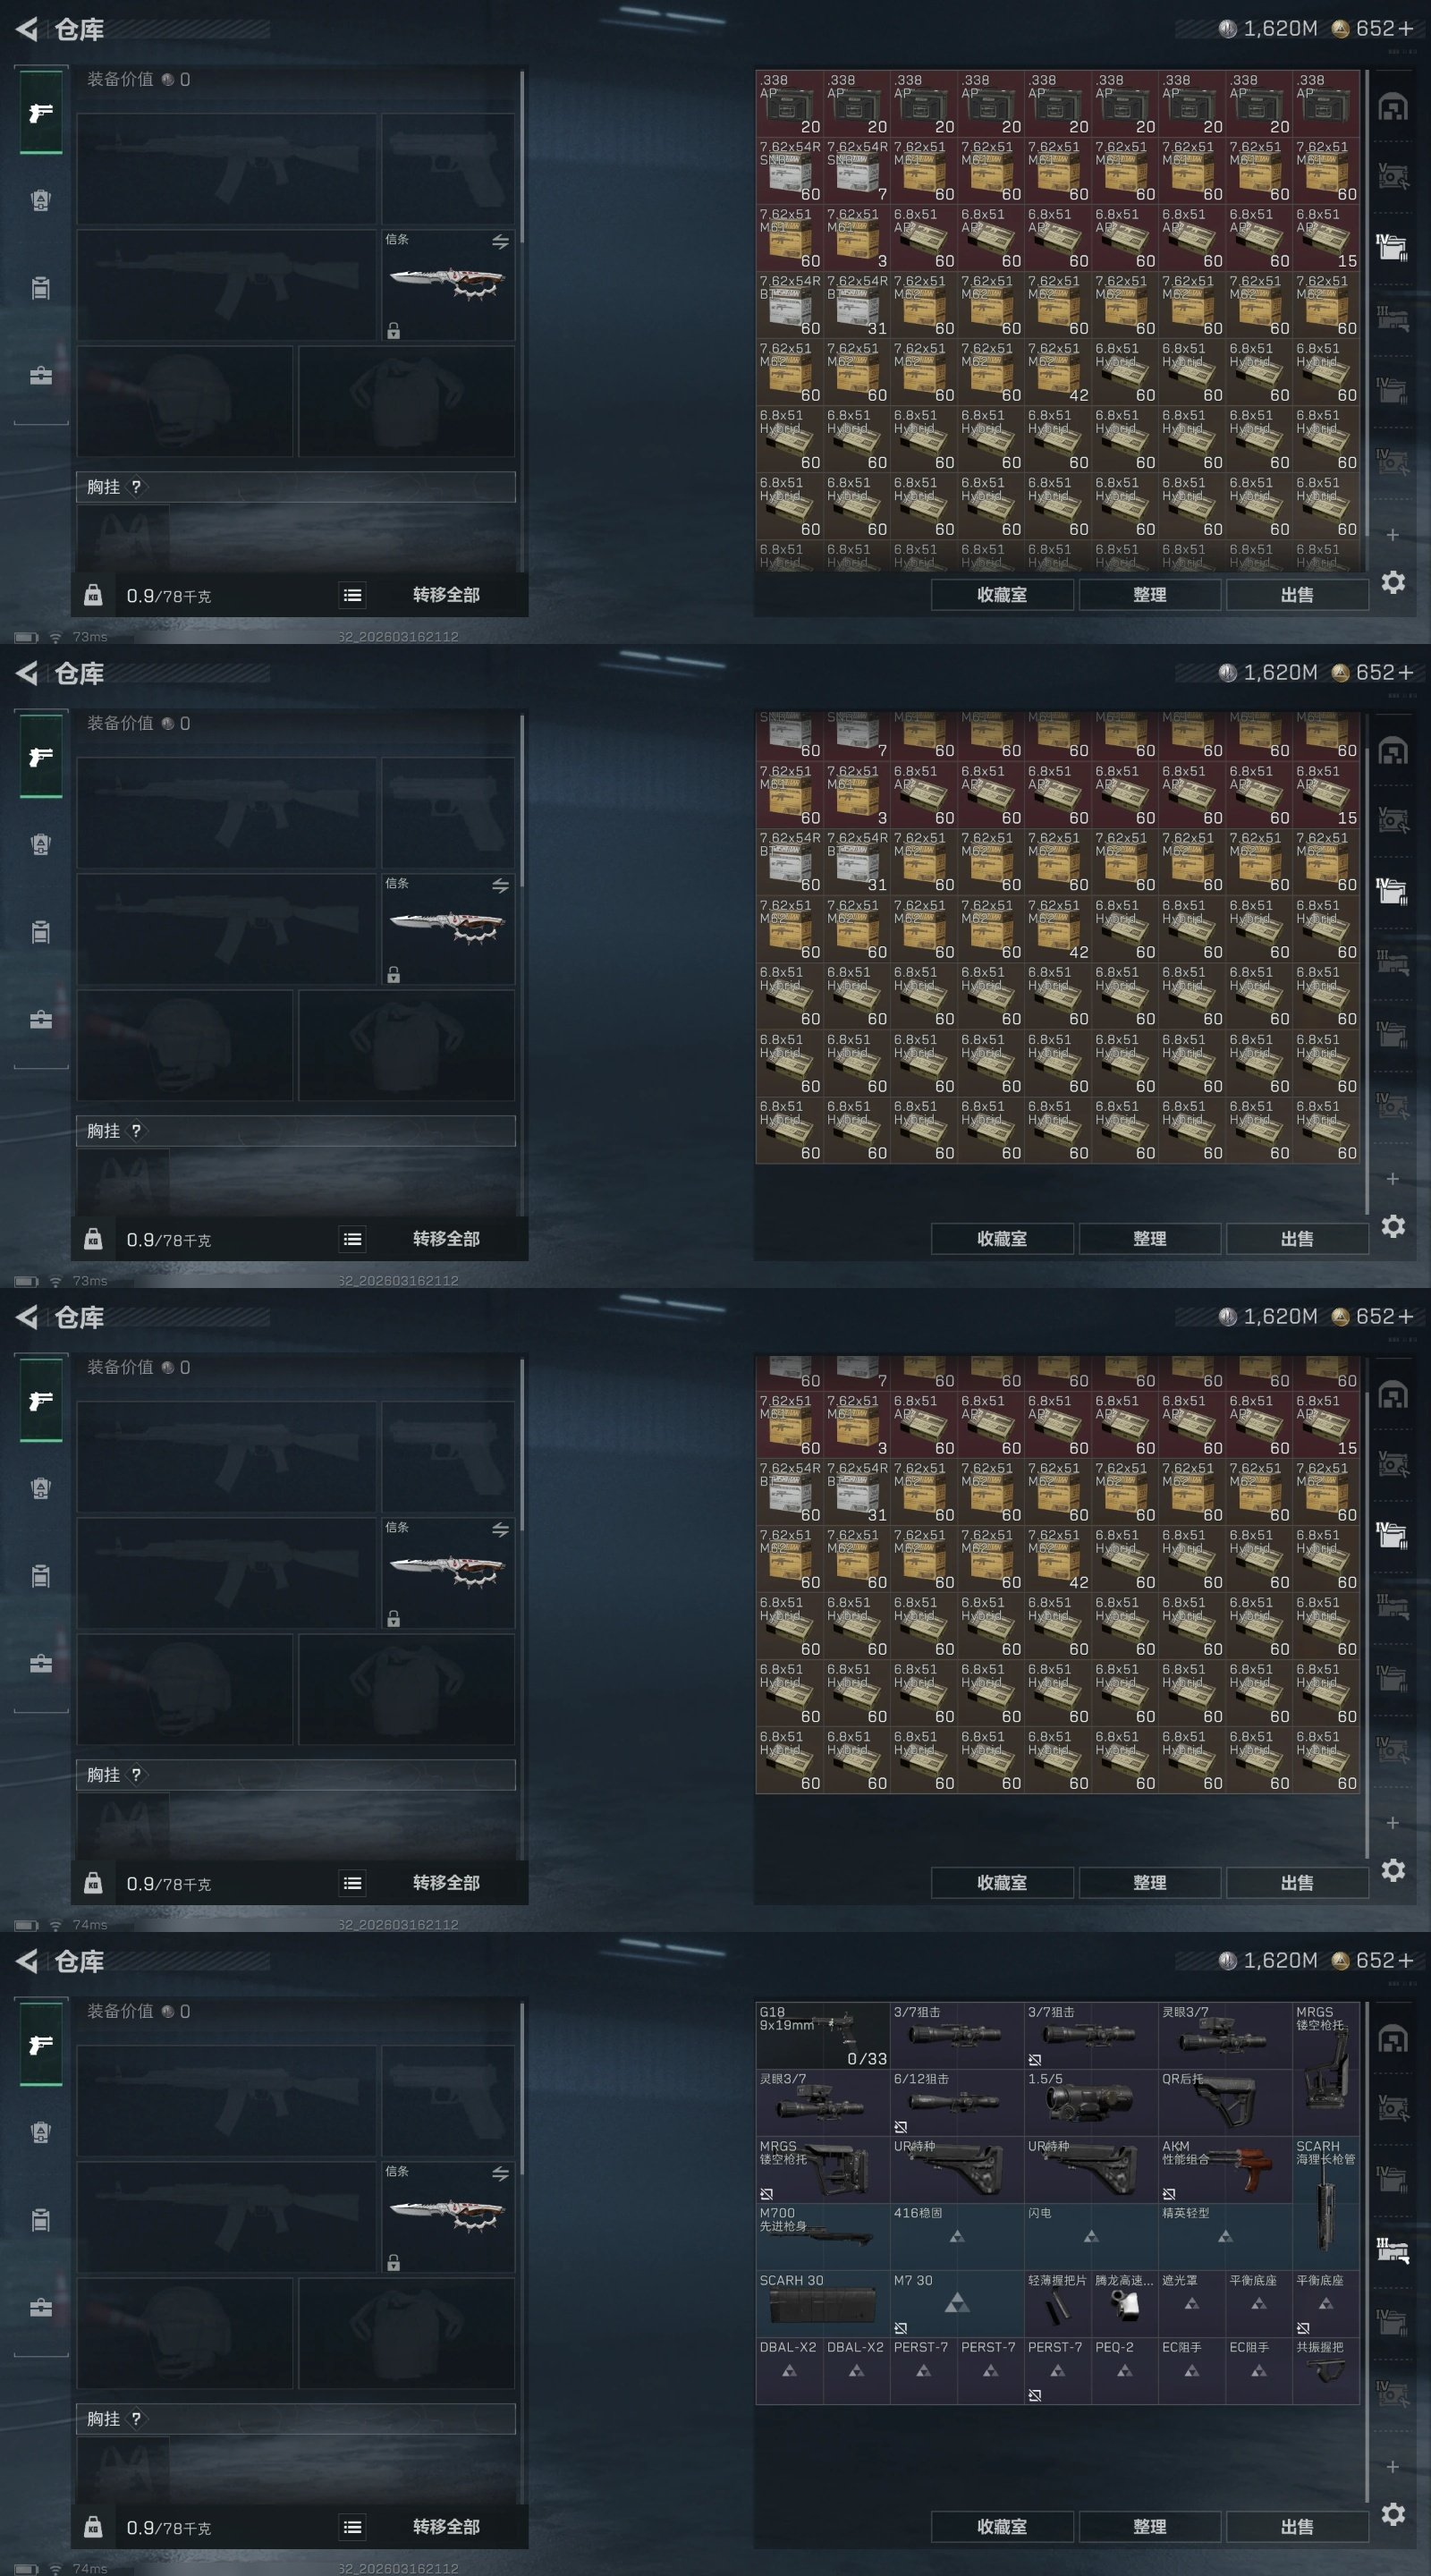The width and height of the screenshot is (1431, 2576).
Task: Select the SCARH 30 magazine item
Action: (822, 2303)
